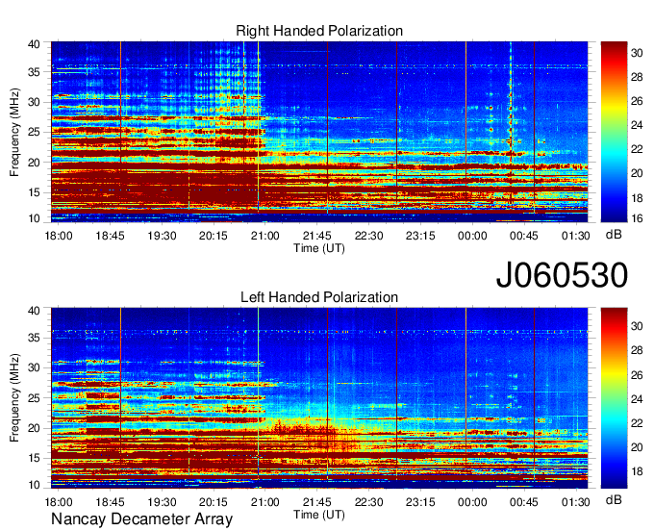
Task: Click the Frequency (MHz) axis label of top plot
Action: (14, 132)
